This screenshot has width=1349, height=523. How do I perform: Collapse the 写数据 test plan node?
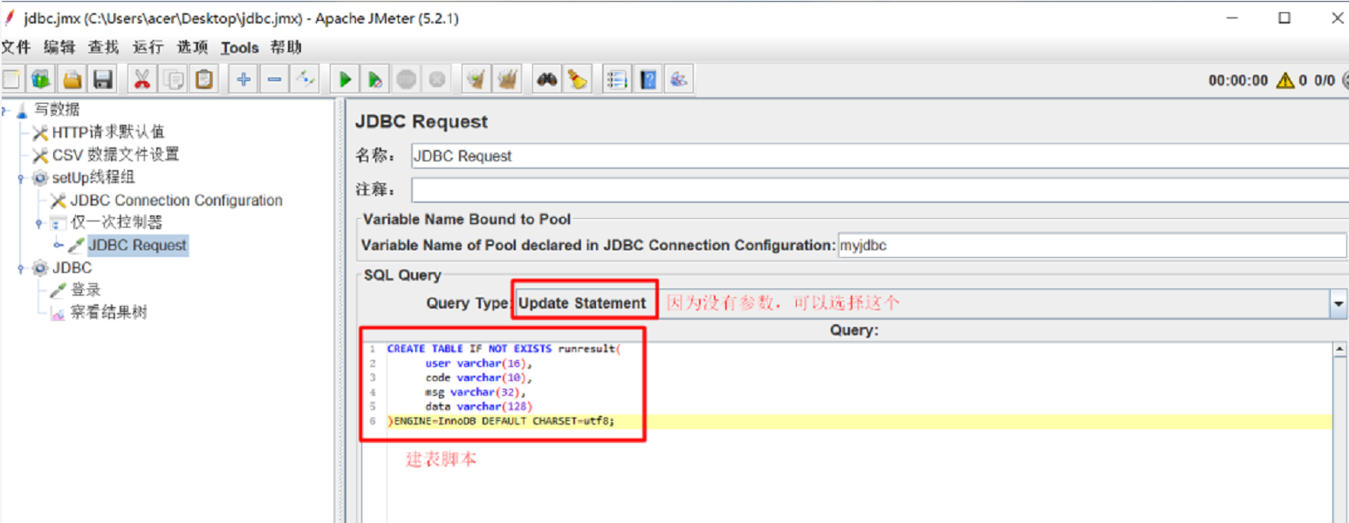click(x=4, y=111)
